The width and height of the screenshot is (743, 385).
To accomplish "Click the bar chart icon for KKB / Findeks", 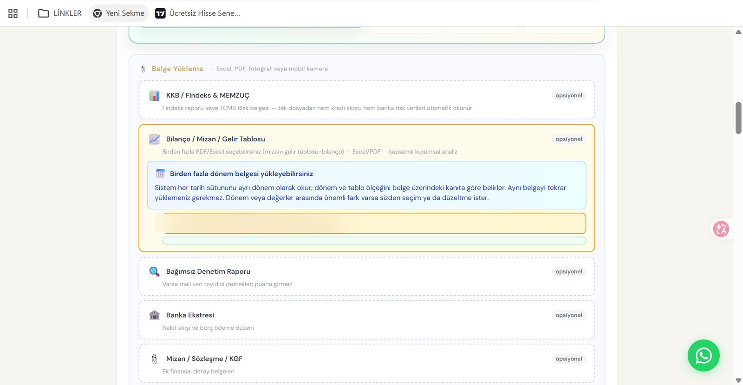I will pyautogui.click(x=154, y=96).
